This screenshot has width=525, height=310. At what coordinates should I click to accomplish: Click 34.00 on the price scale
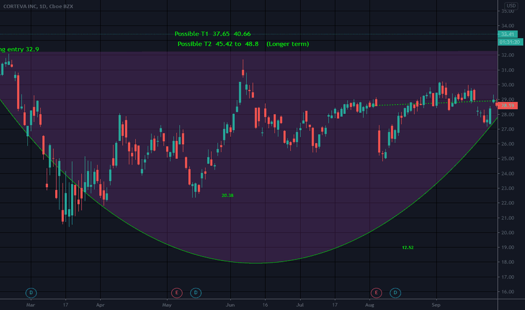coord(508,26)
